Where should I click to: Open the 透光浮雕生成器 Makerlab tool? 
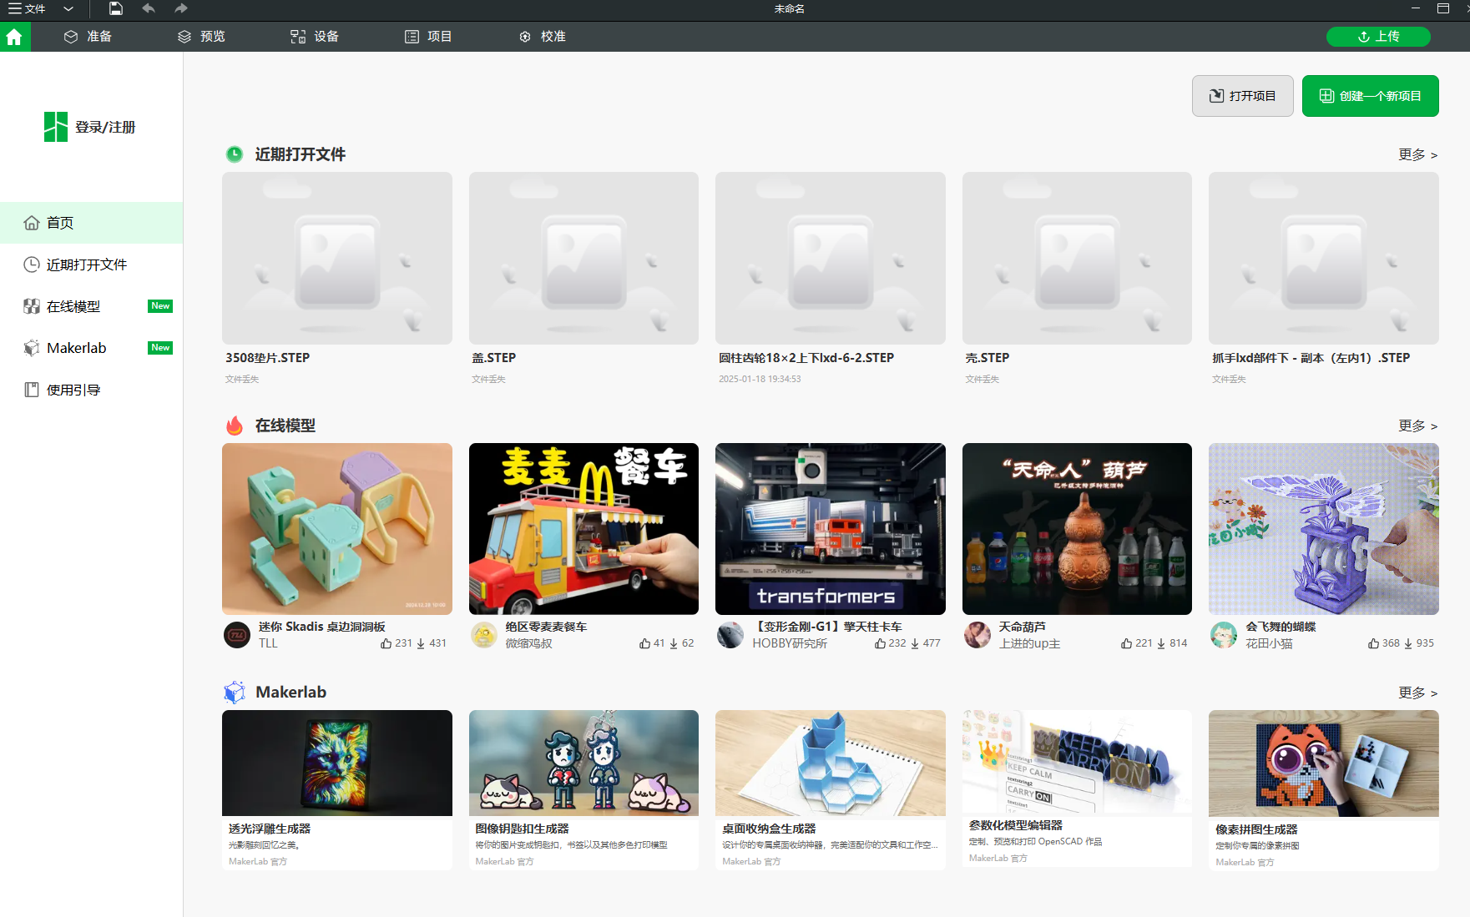pyautogui.click(x=337, y=789)
